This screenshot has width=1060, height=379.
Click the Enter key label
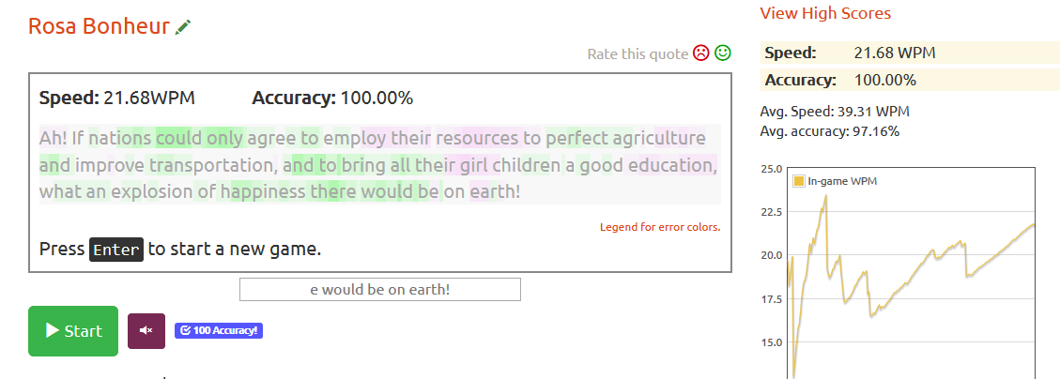point(116,250)
